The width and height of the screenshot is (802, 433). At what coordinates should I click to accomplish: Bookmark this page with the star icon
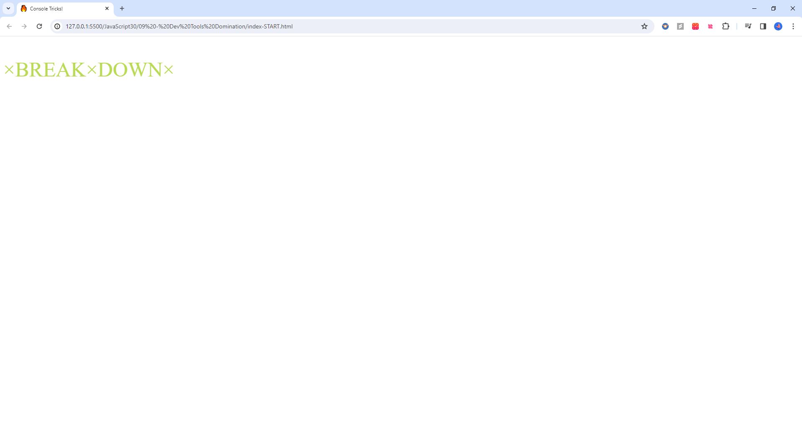pyautogui.click(x=644, y=26)
